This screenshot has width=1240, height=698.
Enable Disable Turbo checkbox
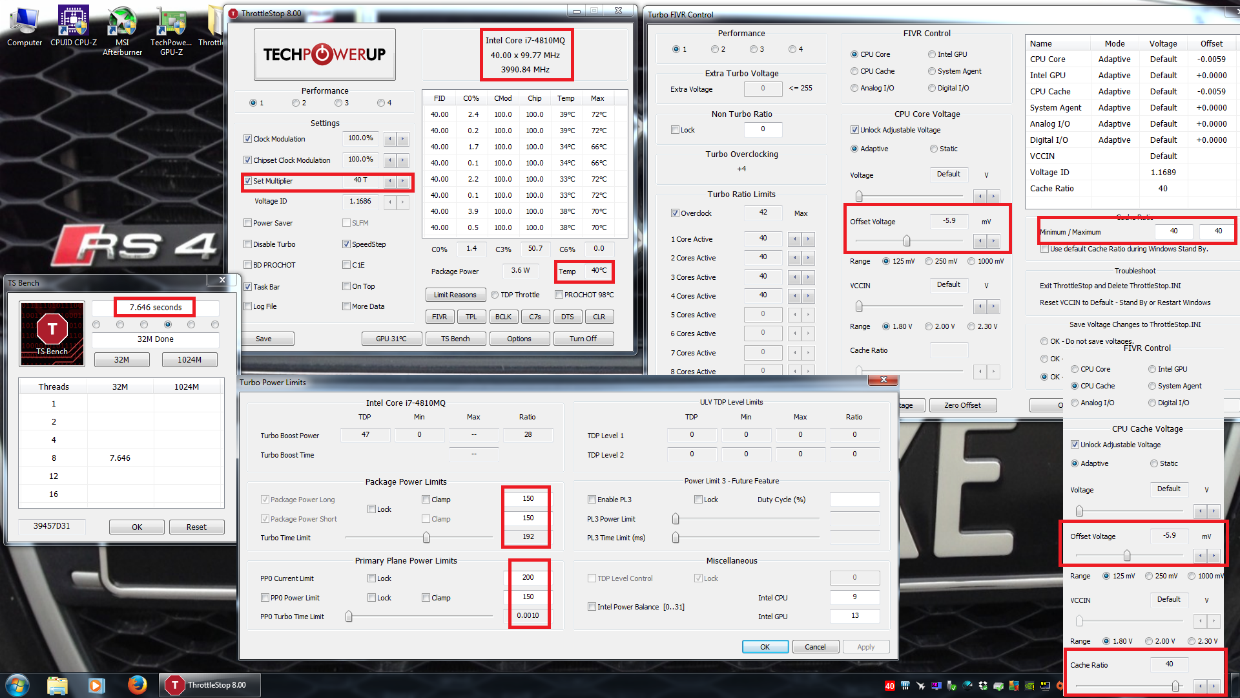pyautogui.click(x=247, y=244)
